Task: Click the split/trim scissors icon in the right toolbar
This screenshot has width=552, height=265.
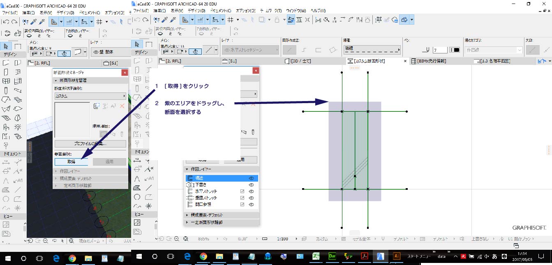Action: [319, 19]
